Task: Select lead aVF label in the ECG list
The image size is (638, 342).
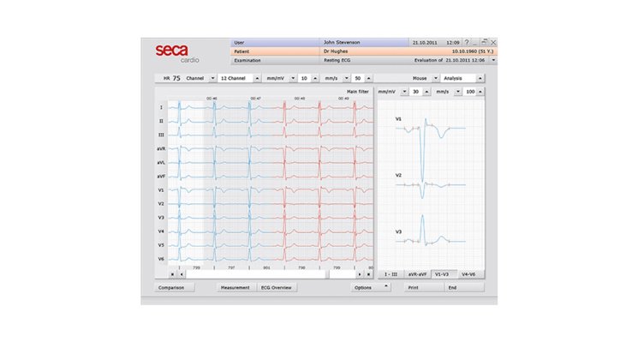Action: click(x=161, y=177)
